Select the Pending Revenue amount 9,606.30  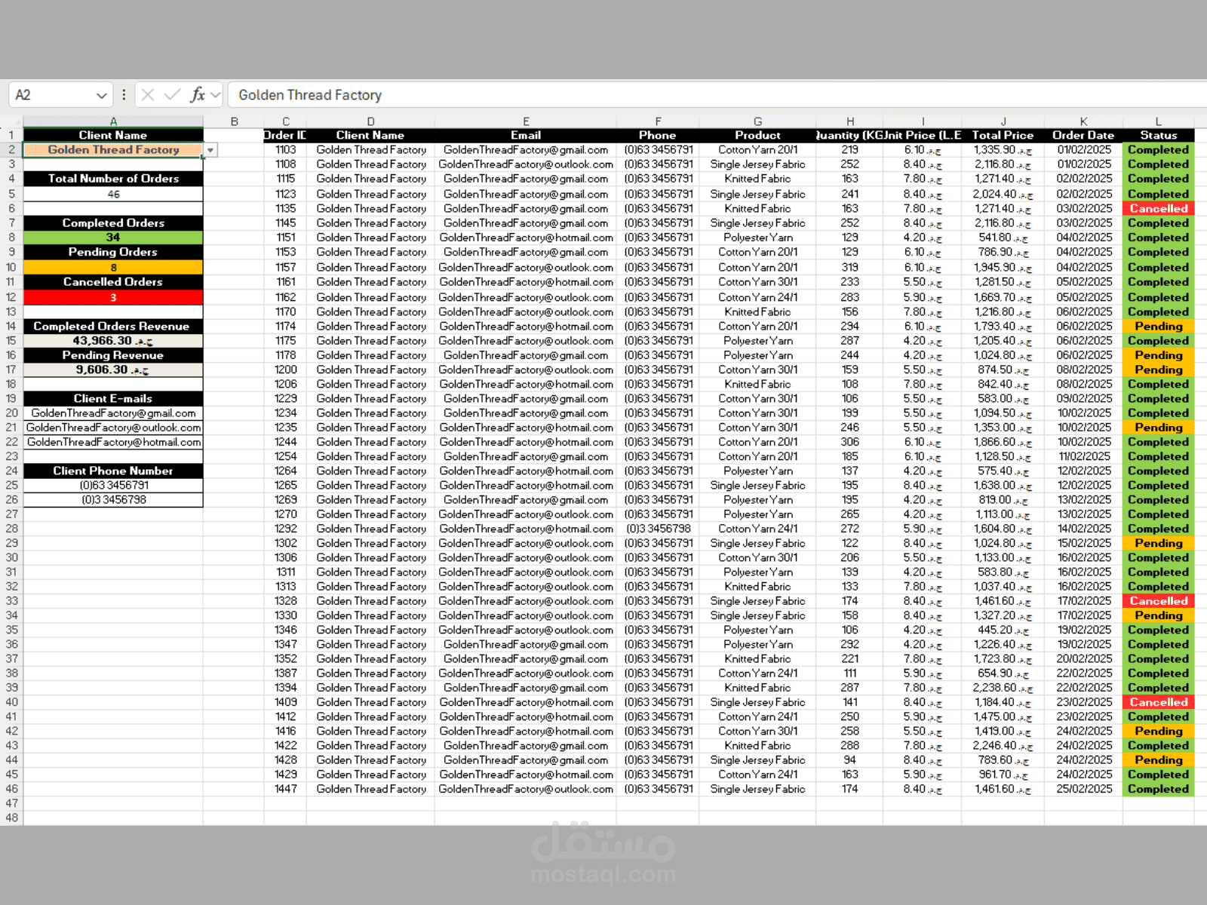click(113, 370)
